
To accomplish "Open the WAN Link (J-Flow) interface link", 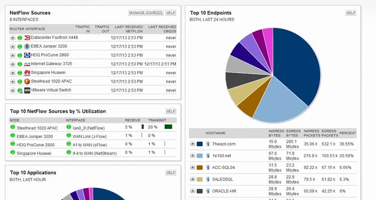I will pos(89,136).
